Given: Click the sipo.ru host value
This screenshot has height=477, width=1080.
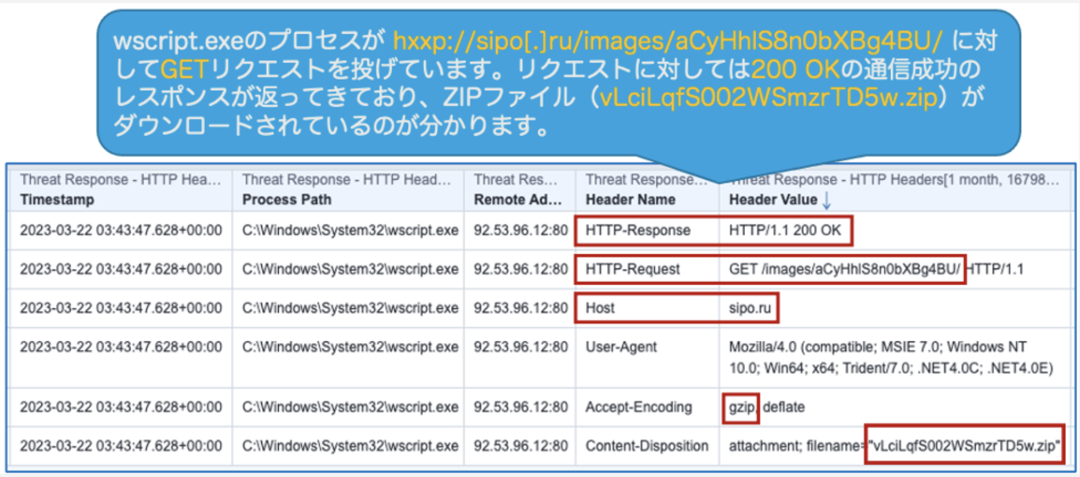Looking at the screenshot, I should pos(750,308).
